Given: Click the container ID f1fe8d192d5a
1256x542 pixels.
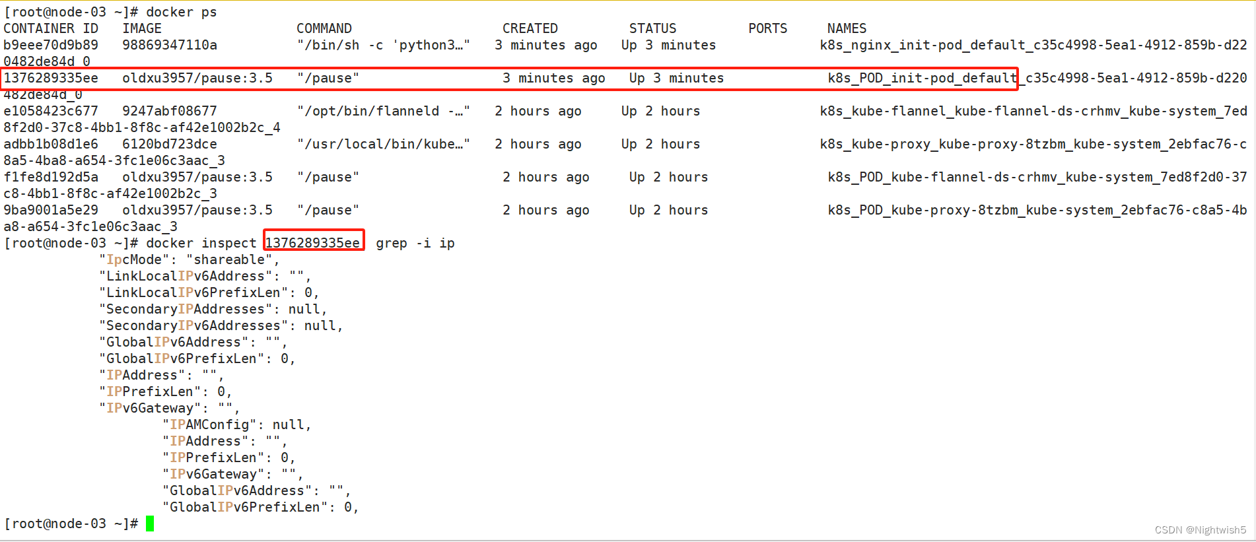Looking at the screenshot, I should pos(51,177).
